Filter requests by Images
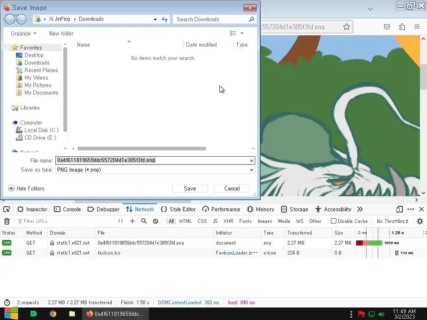 click(265, 221)
